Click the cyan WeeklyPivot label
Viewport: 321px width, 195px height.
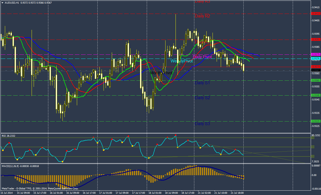click(x=181, y=61)
